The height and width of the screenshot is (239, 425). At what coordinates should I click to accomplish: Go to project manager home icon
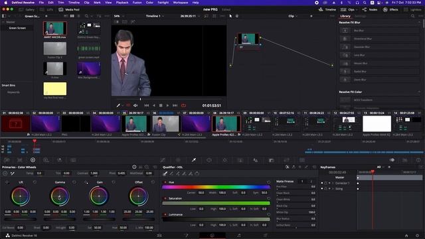tap(406, 236)
